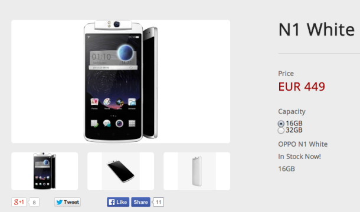Click the camera app icon on phone screen
360x212 pixels.
(x=119, y=124)
